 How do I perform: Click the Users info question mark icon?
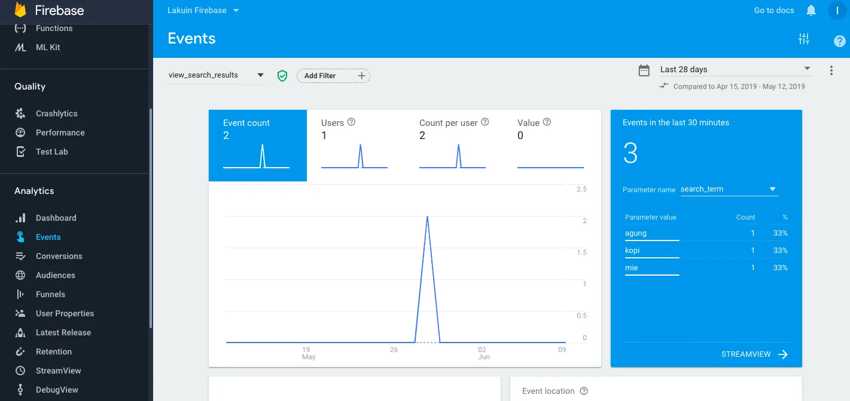pyautogui.click(x=352, y=122)
